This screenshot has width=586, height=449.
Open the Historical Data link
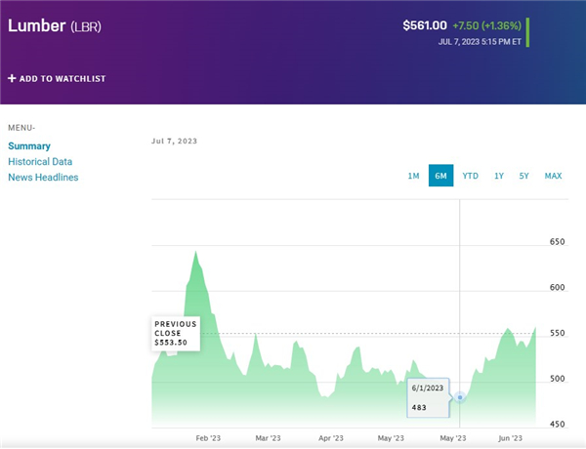[x=40, y=161]
